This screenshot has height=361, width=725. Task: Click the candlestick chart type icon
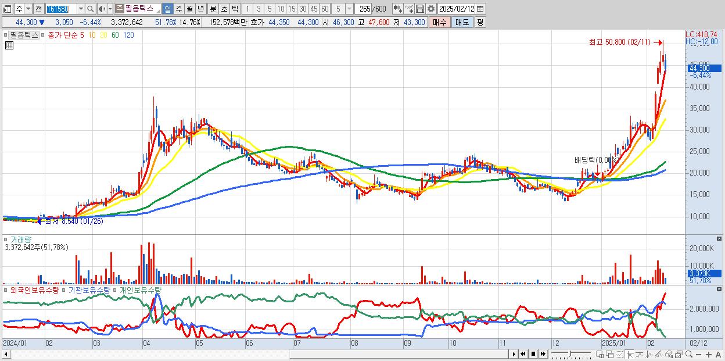(x=397, y=9)
